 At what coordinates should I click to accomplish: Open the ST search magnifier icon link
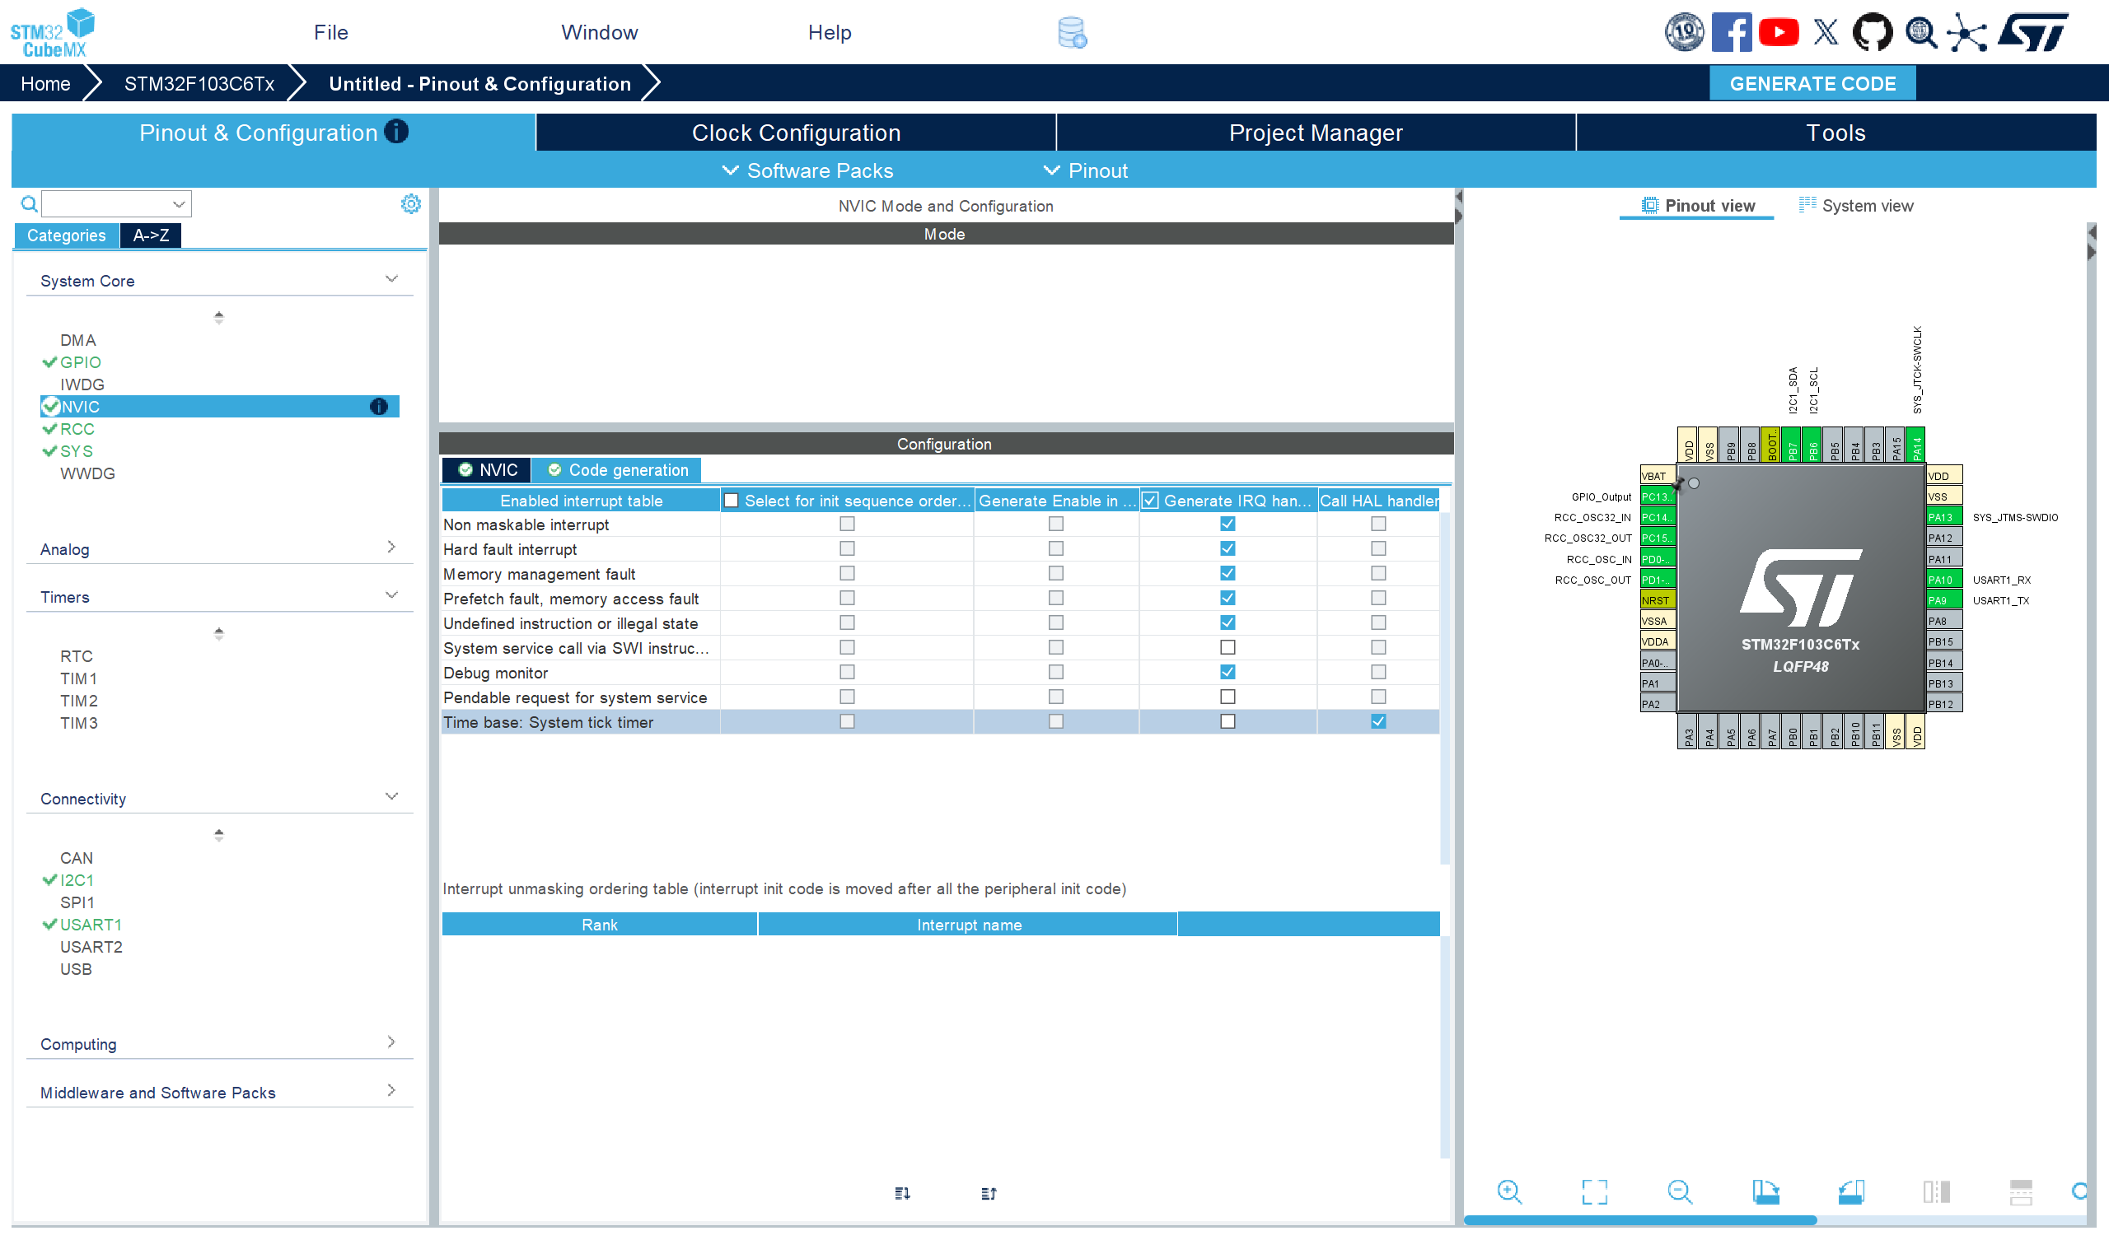pos(1920,33)
